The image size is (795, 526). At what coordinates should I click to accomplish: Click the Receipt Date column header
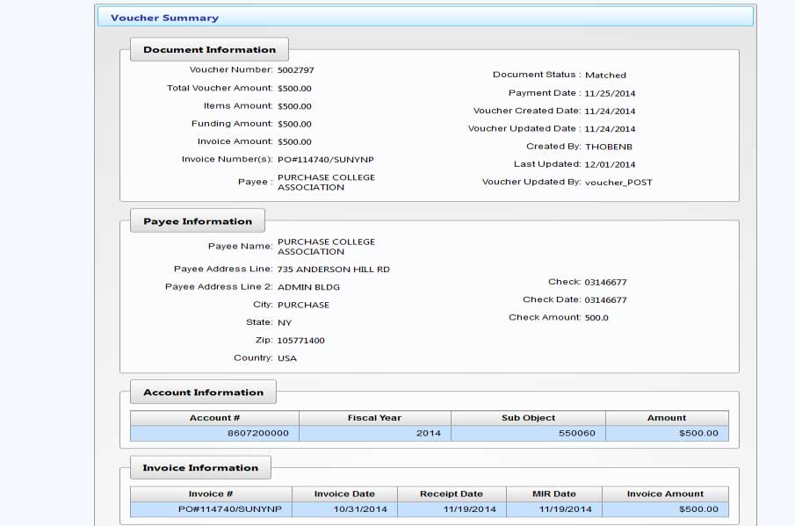[x=451, y=494]
